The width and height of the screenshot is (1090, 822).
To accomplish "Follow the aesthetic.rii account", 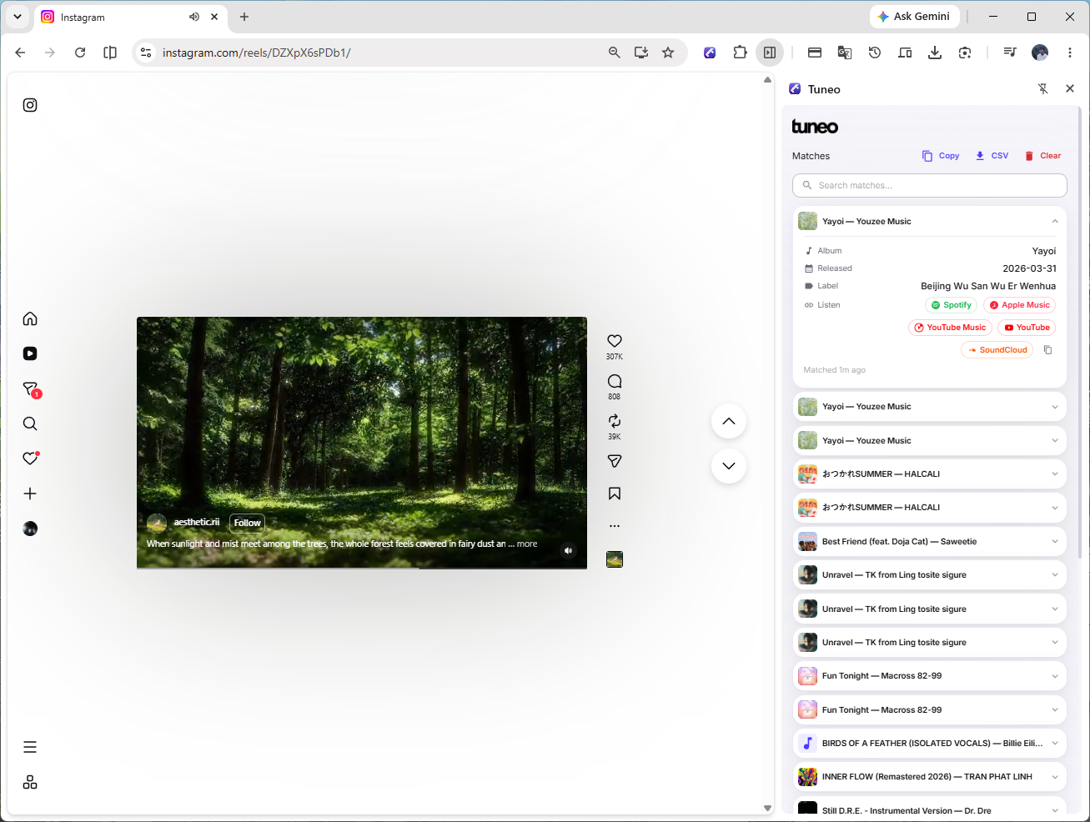I will pos(247,523).
